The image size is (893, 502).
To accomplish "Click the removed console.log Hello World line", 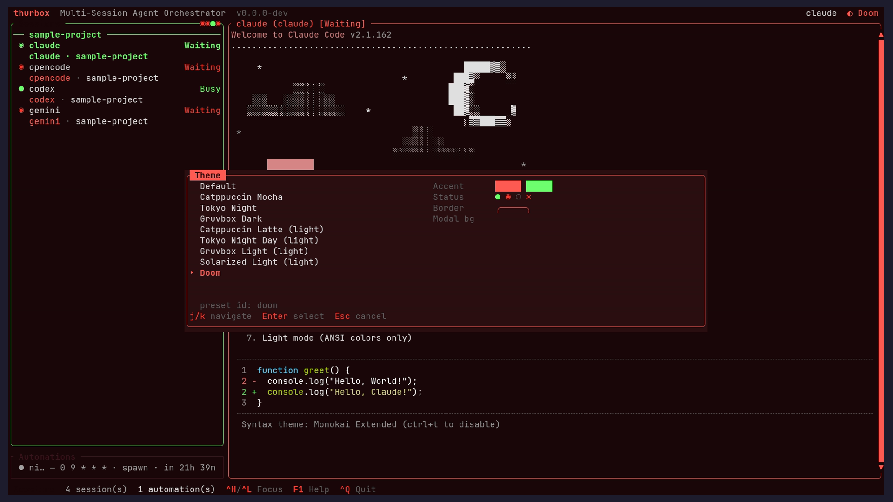I will (329, 381).
